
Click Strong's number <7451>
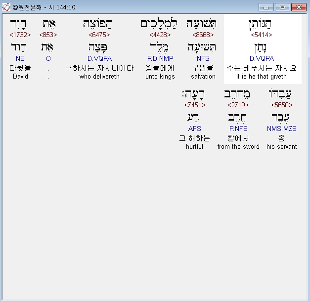pyautogui.click(x=195, y=105)
